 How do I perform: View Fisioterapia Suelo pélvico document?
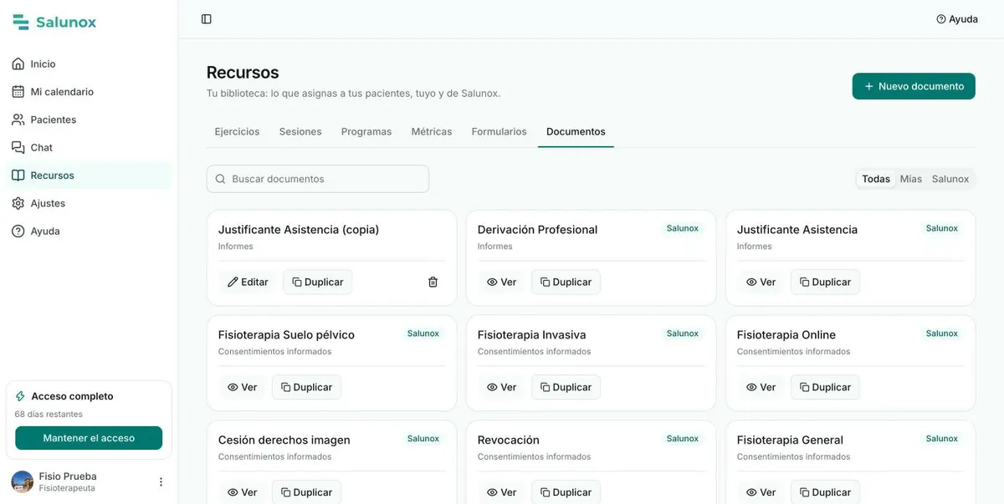click(243, 388)
